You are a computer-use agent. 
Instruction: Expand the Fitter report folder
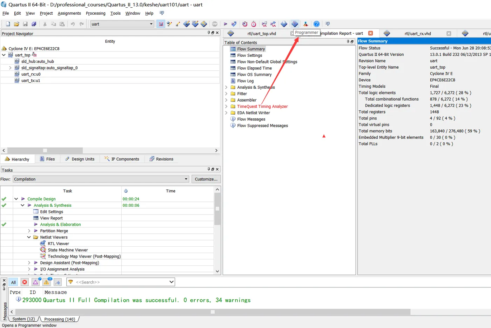coord(226,94)
